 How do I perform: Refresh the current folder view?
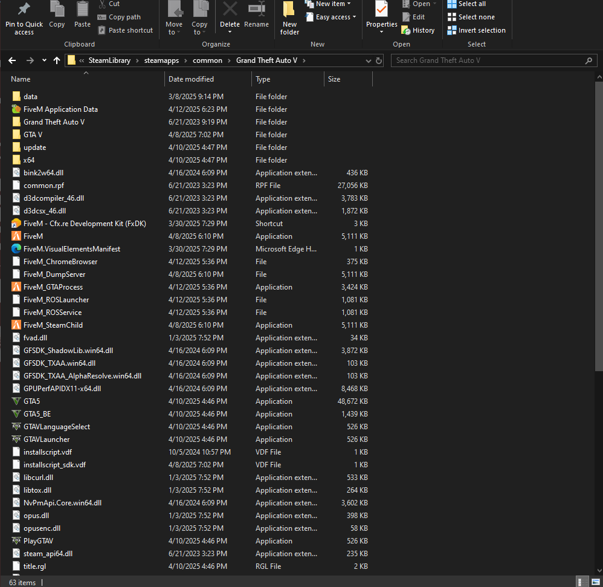379,60
